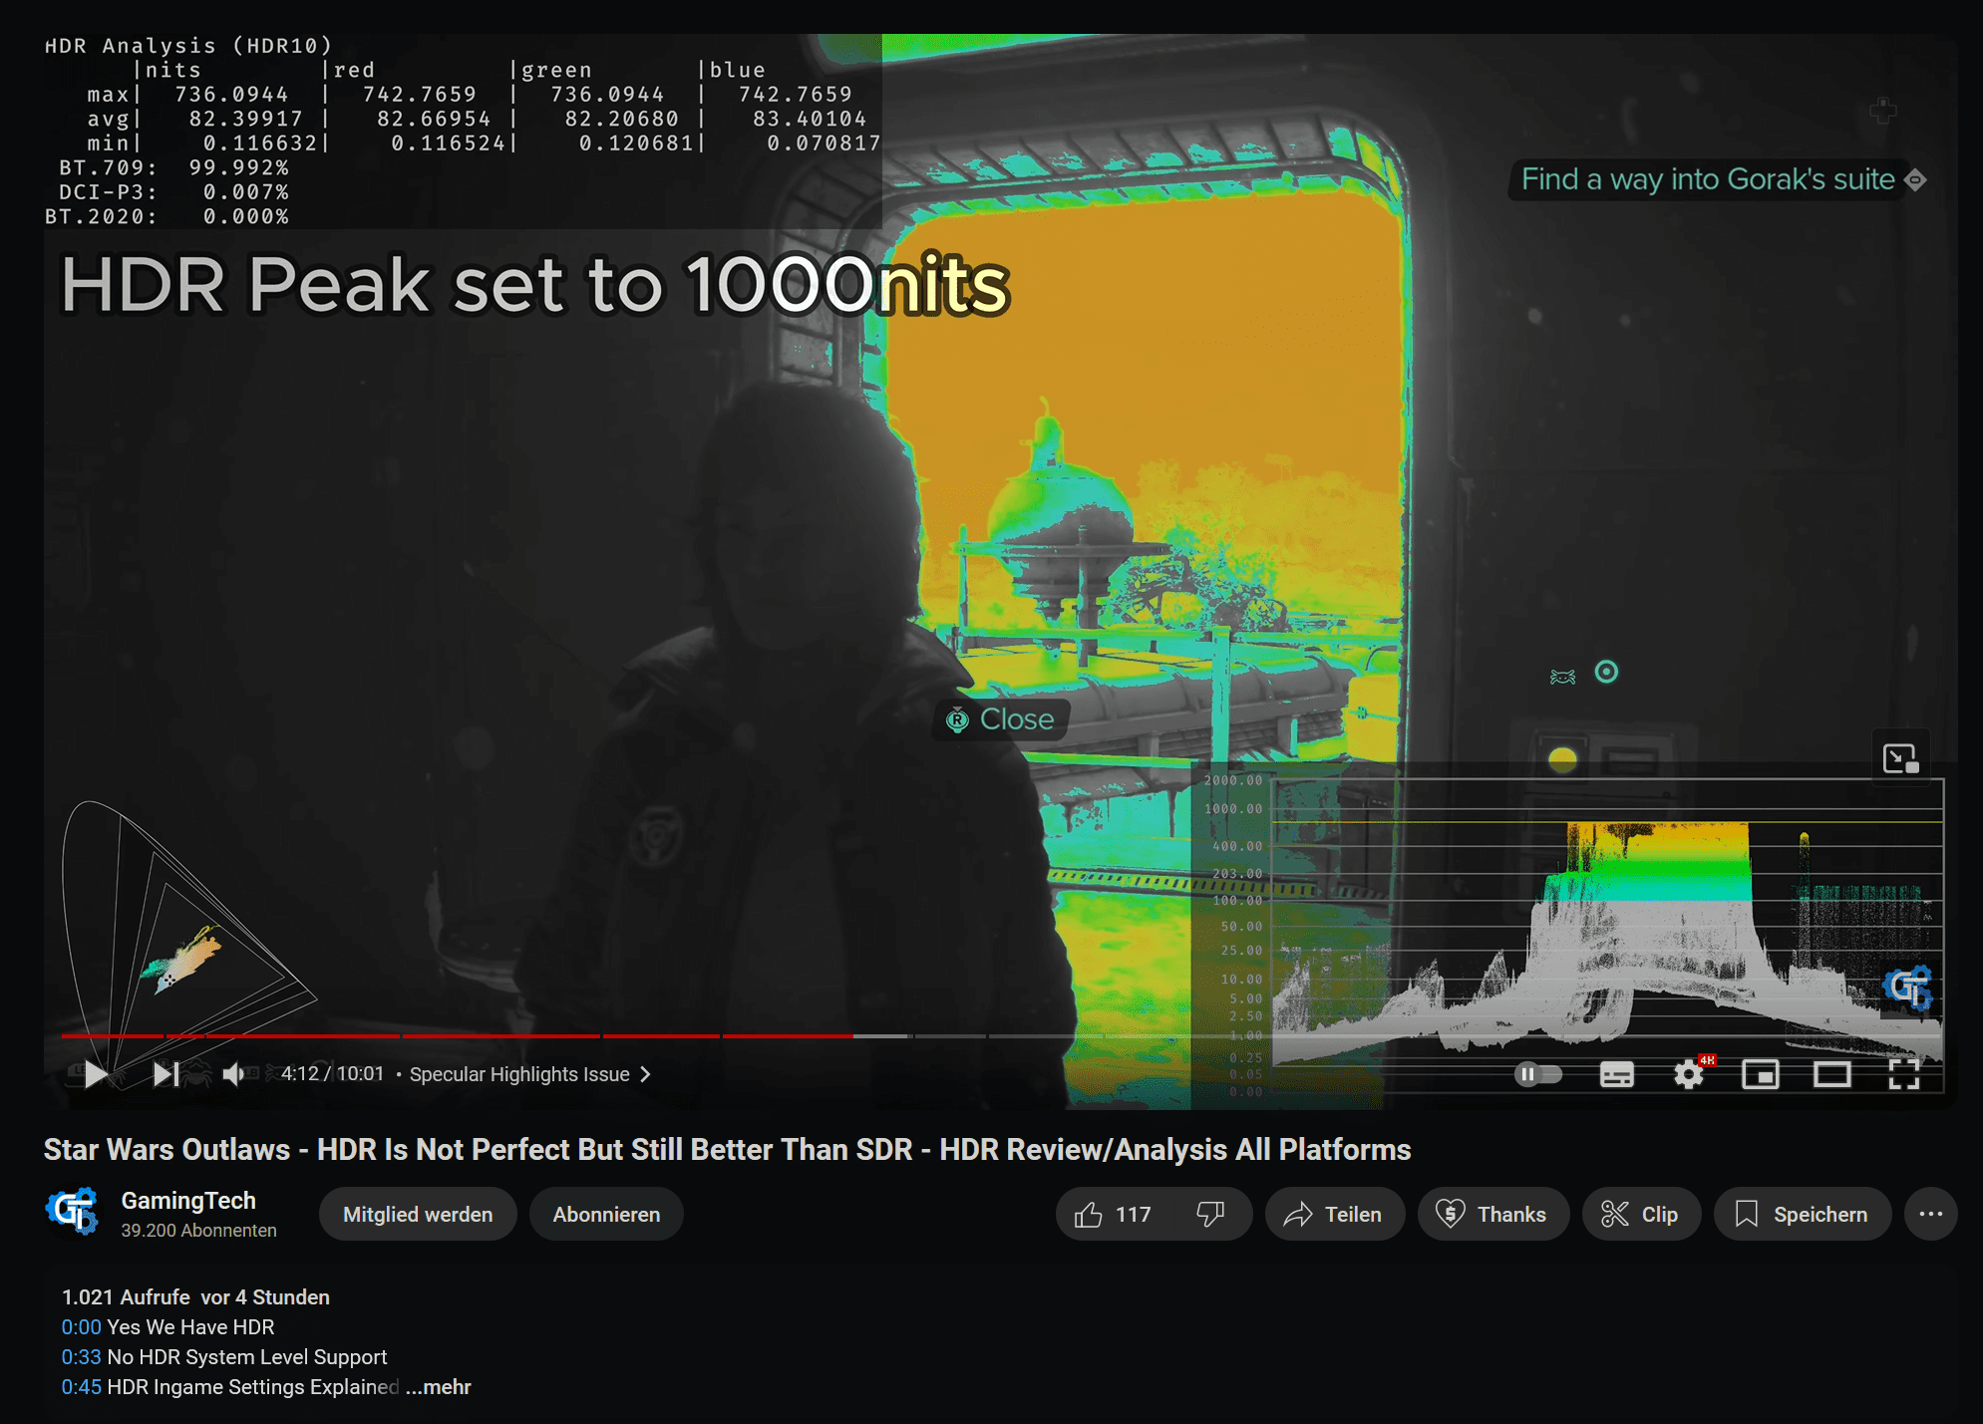The width and height of the screenshot is (1983, 1424).
Task: Toggle the autoplay switch
Action: [1538, 1074]
